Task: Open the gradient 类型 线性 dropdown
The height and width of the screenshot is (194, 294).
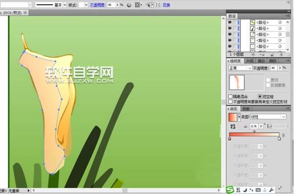Action: coord(284,117)
